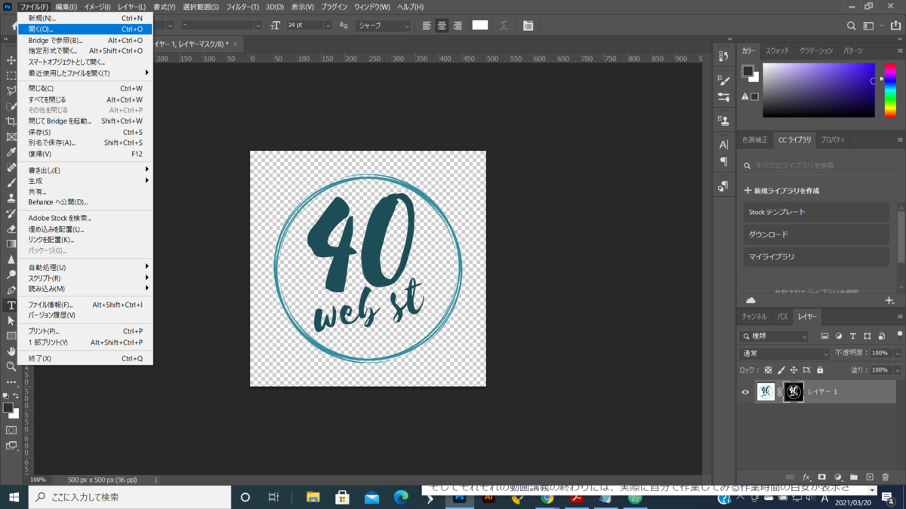The height and width of the screenshot is (509, 906).
Task: Click the Windows Start button
Action: point(14,497)
